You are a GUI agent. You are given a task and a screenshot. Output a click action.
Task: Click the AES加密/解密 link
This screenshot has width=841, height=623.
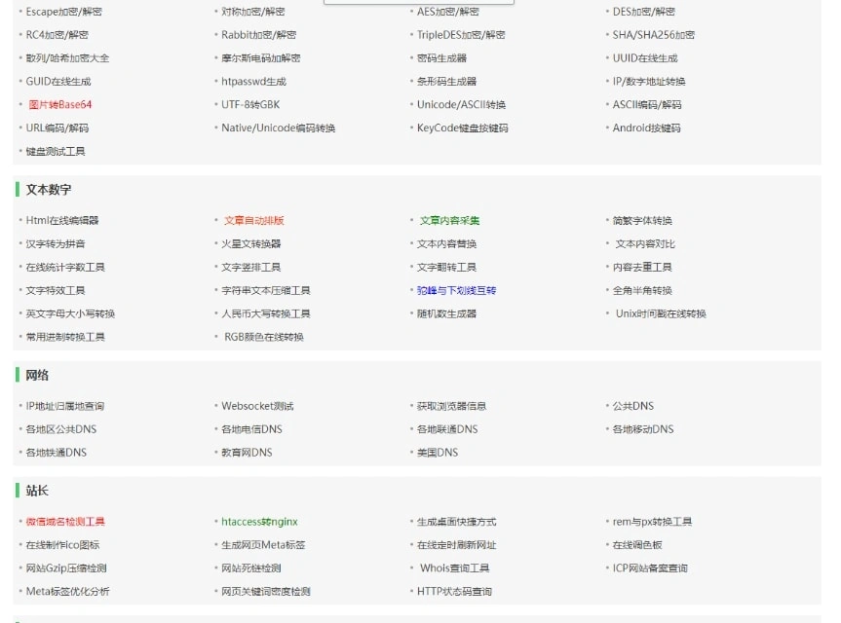pos(447,12)
